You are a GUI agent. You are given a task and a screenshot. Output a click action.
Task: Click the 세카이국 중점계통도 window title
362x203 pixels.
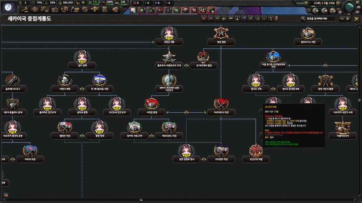tap(29, 18)
